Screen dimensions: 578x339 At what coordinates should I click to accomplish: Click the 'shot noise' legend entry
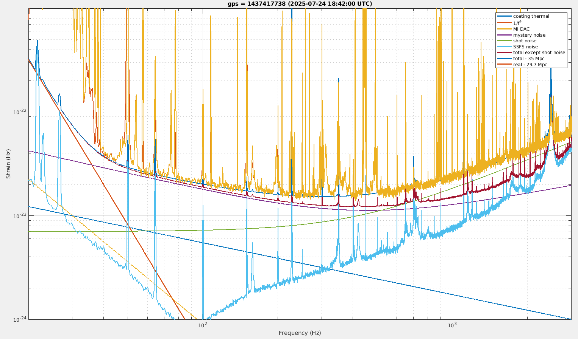point(525,41)
